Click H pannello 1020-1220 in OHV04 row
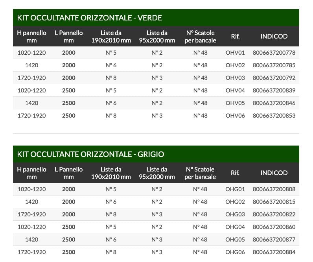 32,90
